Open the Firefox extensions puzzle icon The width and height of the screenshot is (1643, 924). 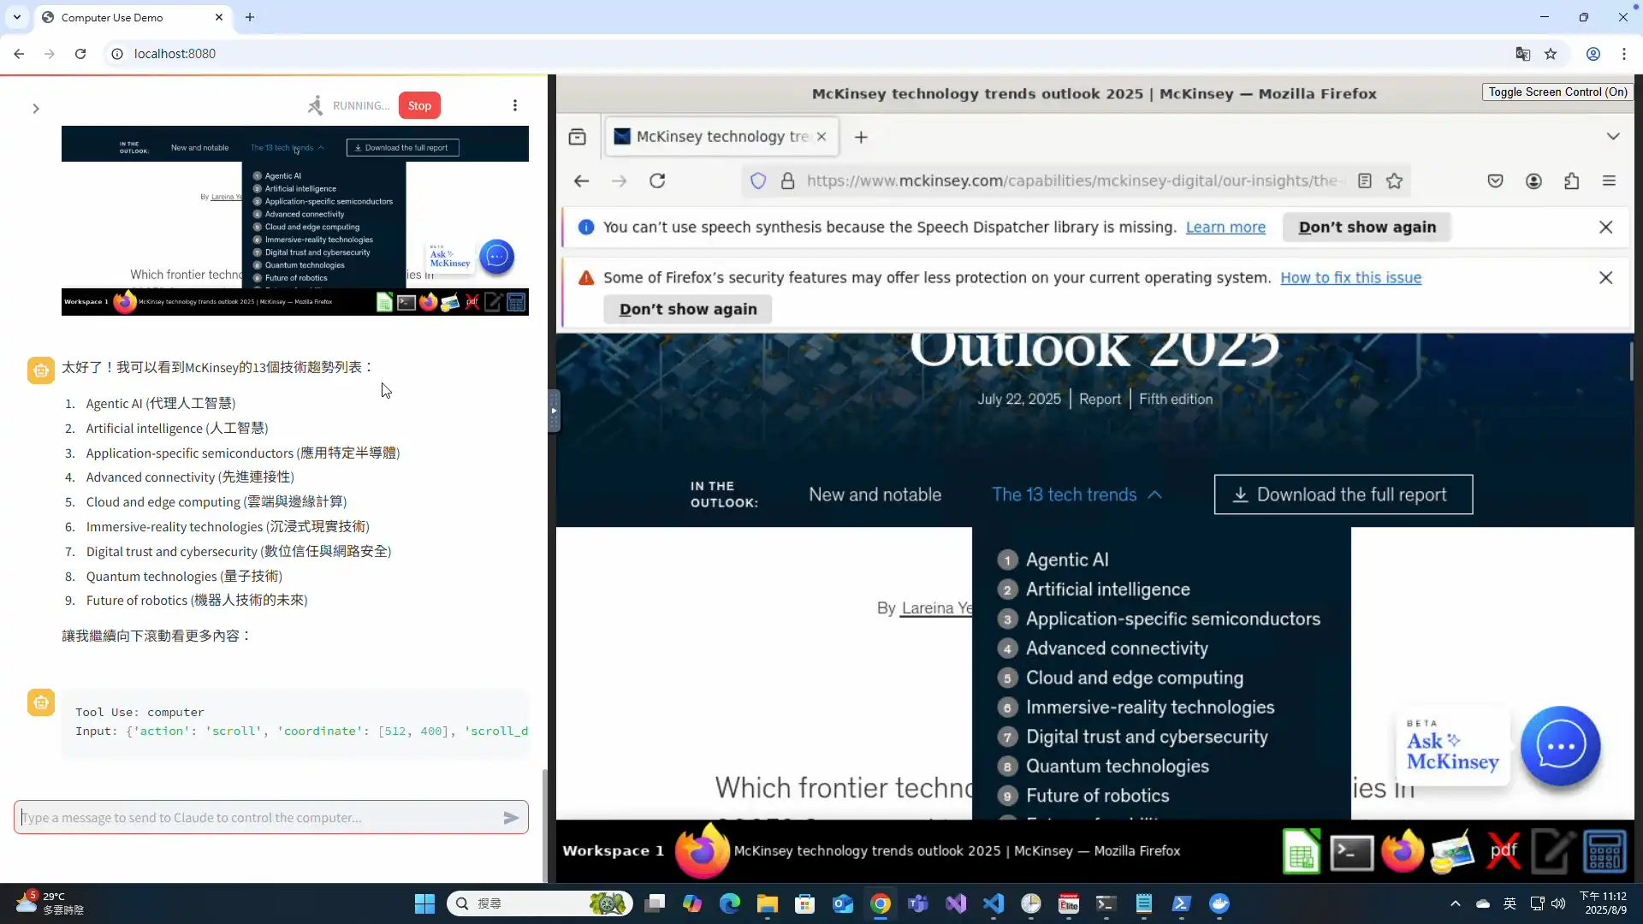(x=1572, y=181)
